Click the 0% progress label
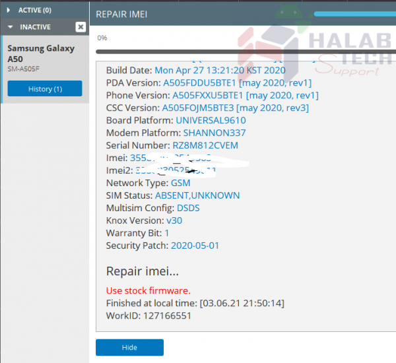The width and height of the screenshot is (396, 363). pos(102,38)
